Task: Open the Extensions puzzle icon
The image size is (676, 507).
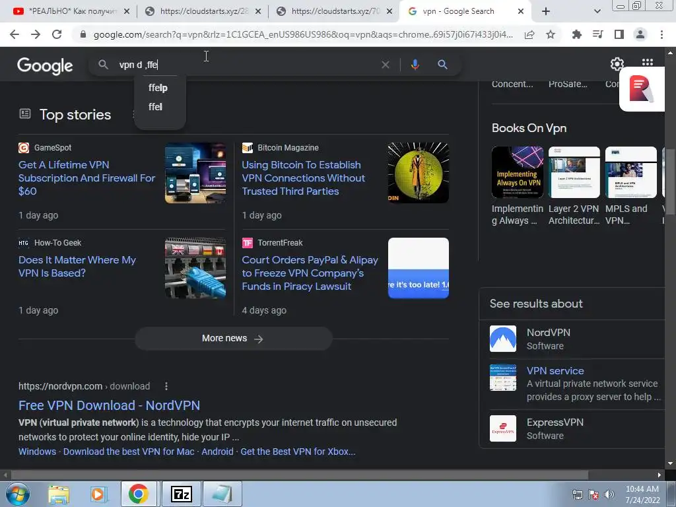Action: click(x=576, y=34)
